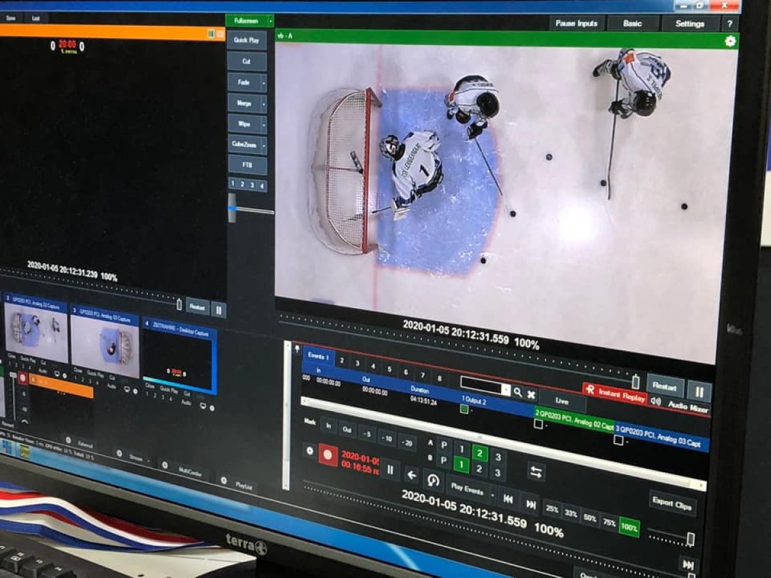Open the Wipe transition dropdown arrow
This screenshot has height=578, width=771.
pos(263,124)
